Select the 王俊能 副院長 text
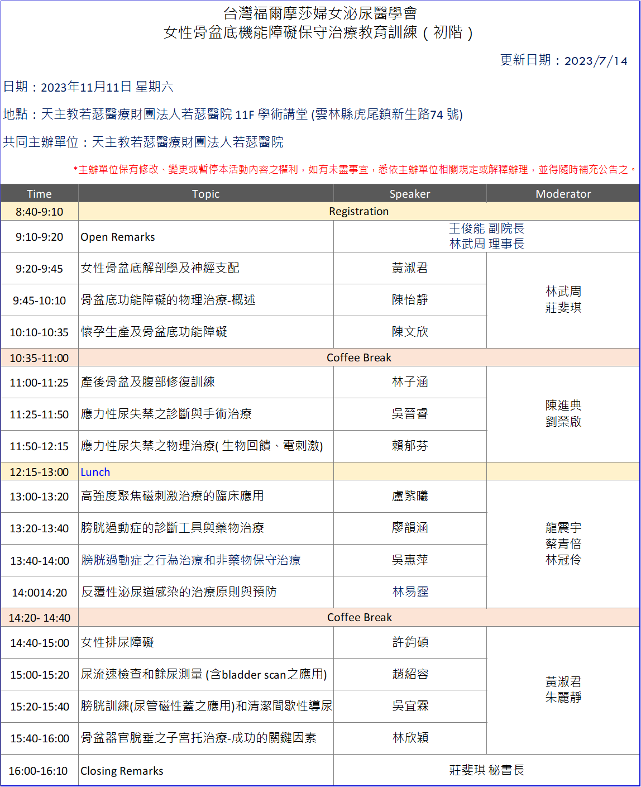Screen dimensions: 641x787 click(486, 228)
